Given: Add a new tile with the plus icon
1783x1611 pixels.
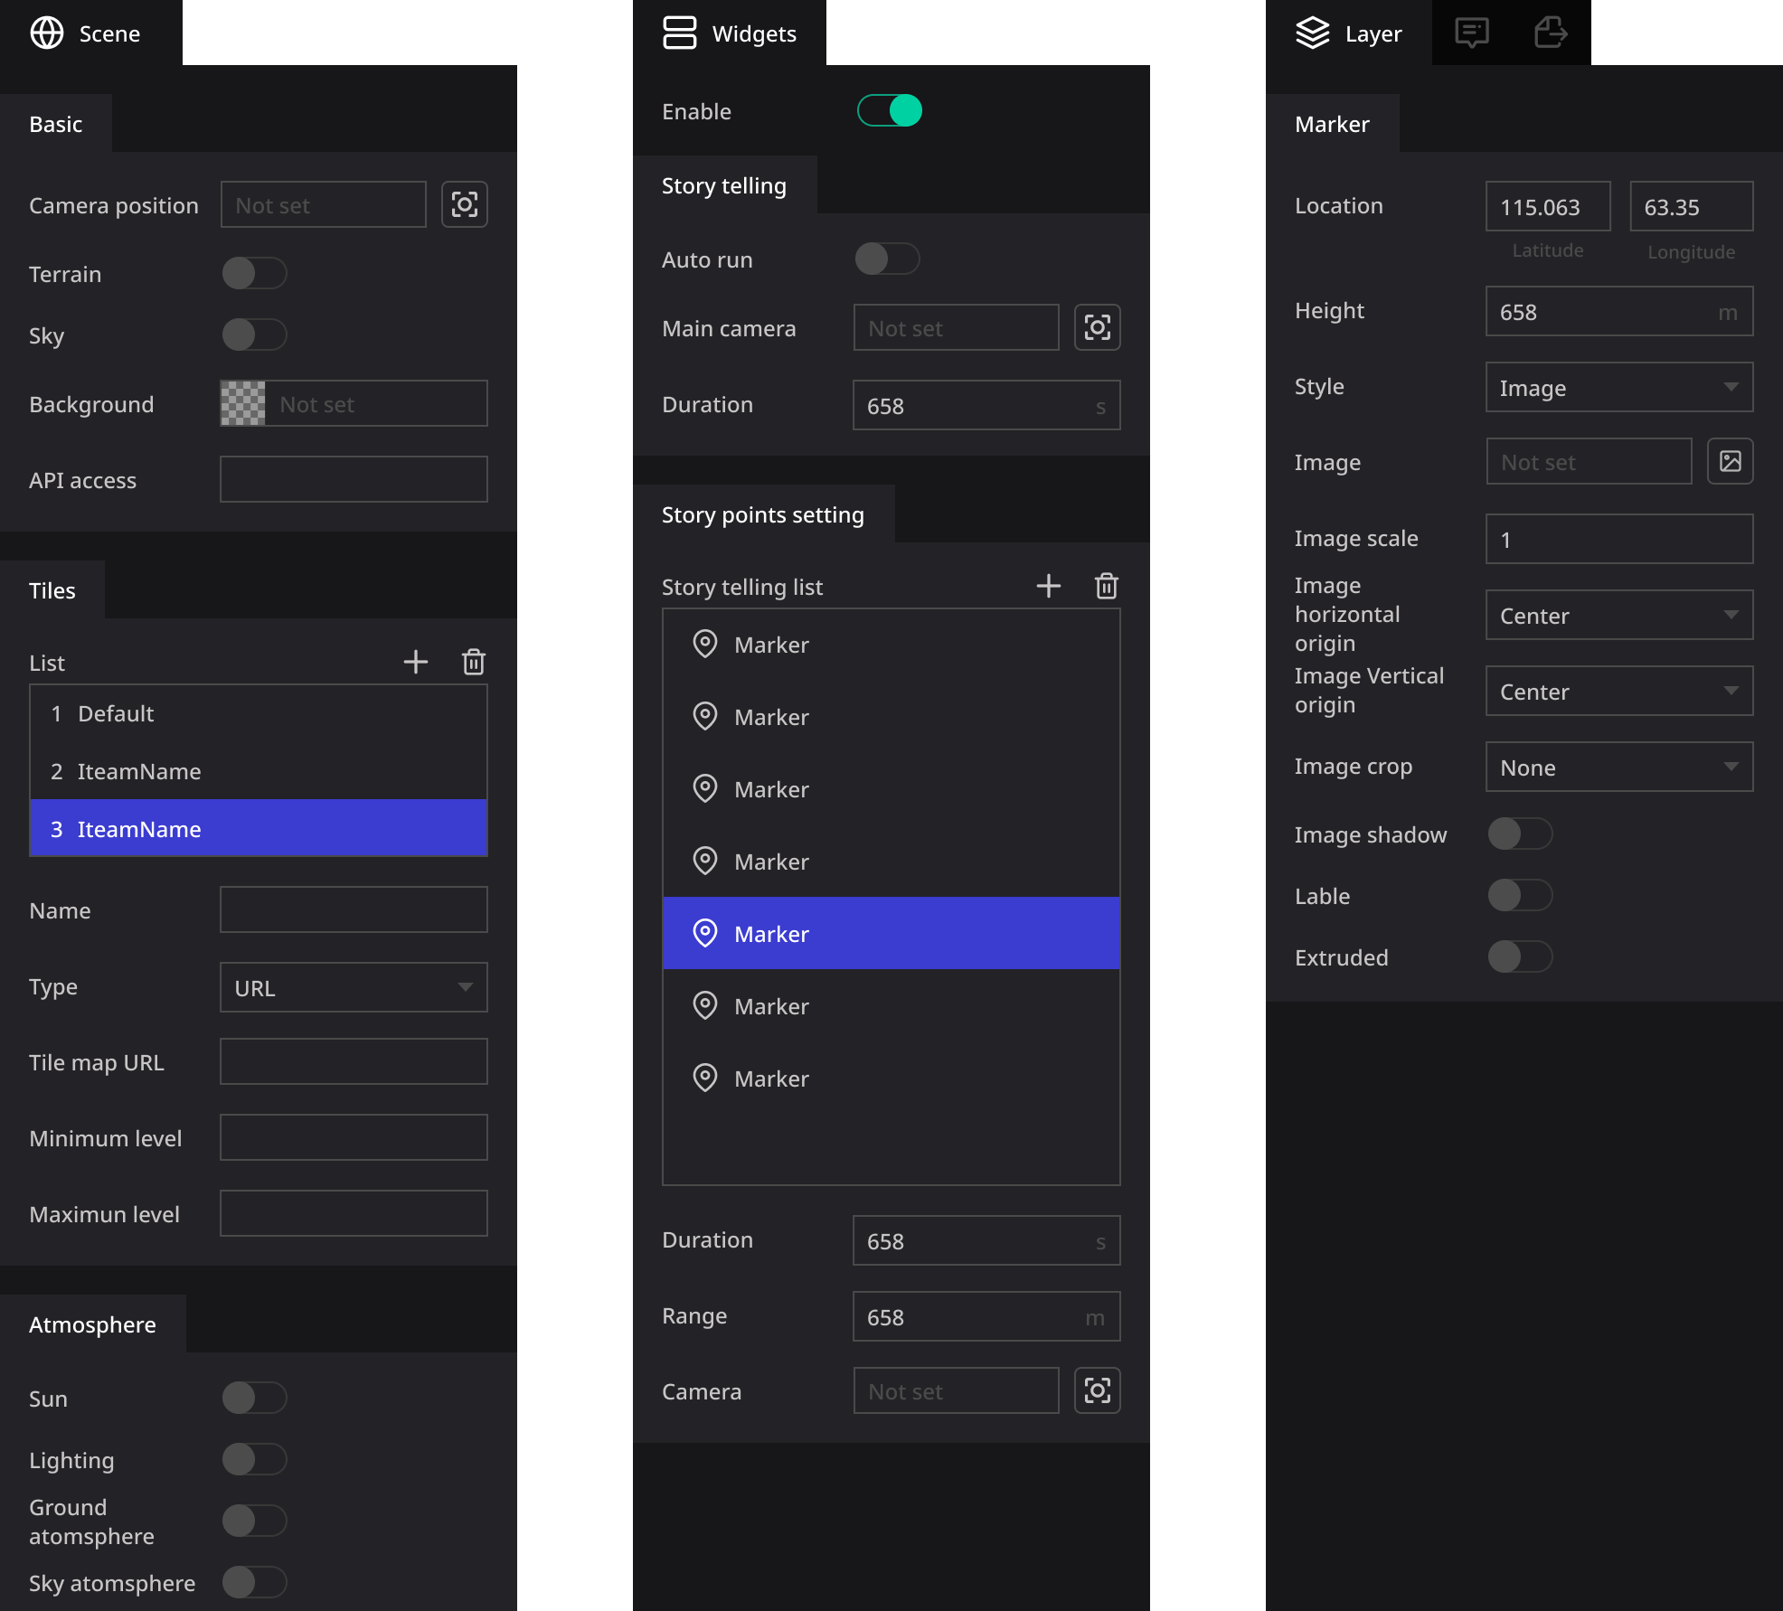Looking at the screenshot, I should pos(416,662).
